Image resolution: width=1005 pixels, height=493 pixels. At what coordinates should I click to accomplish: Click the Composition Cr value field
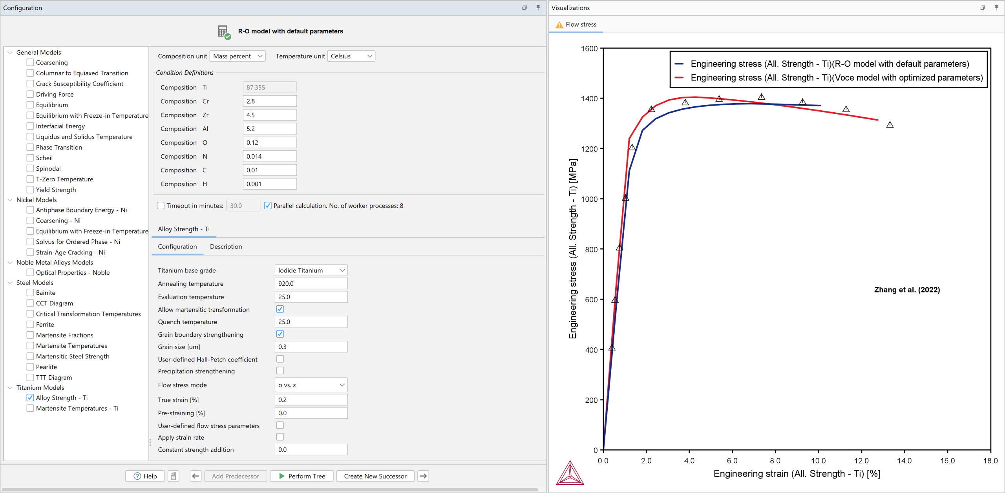(270, 101)
